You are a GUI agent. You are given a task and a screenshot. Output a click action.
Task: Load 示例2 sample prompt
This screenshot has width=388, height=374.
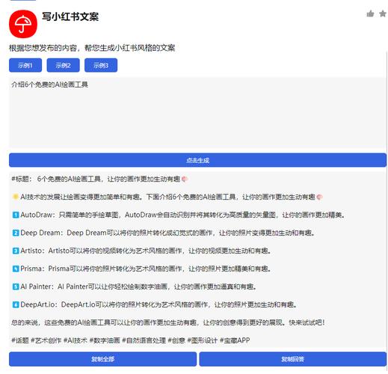click(x=63, y=65)
